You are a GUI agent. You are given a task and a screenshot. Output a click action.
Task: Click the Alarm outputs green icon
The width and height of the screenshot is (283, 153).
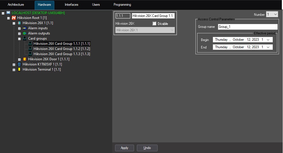click(x=25, y=33)
